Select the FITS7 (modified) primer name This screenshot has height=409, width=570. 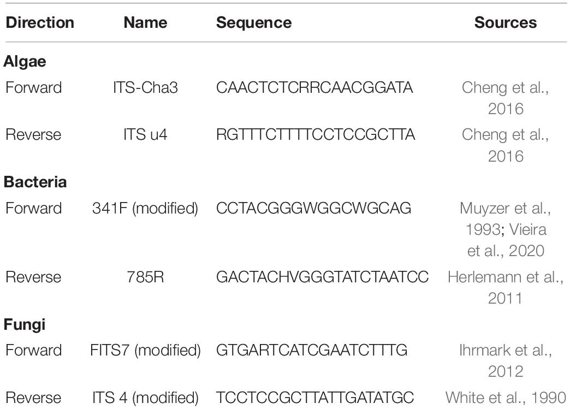click(145, 350)
